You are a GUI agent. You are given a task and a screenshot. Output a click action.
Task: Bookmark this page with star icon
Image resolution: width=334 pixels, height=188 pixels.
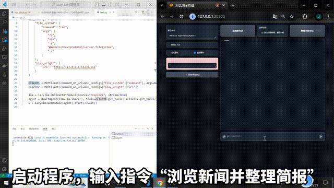click(x=292, y=16)
